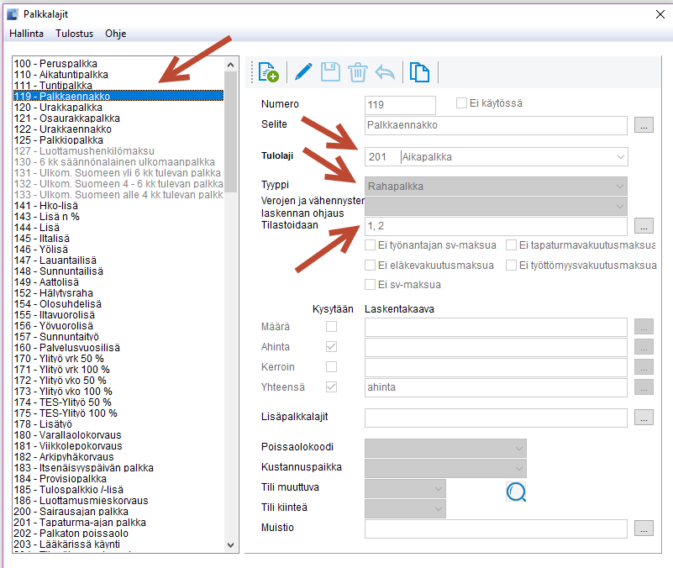Enable Ei työnantajan sv-maksua checkbox
Viewport: 673px width, 568px height.
(x=371, y=245)
